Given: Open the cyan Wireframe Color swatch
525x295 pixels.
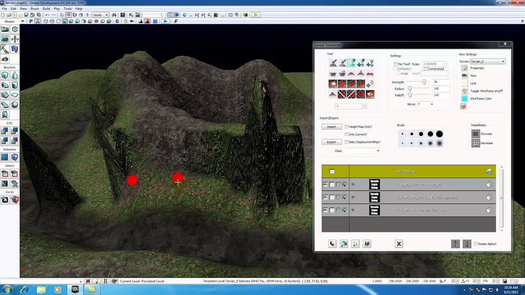Looking at the screenshot, I should pyautogui.click(x=464, y=99).
